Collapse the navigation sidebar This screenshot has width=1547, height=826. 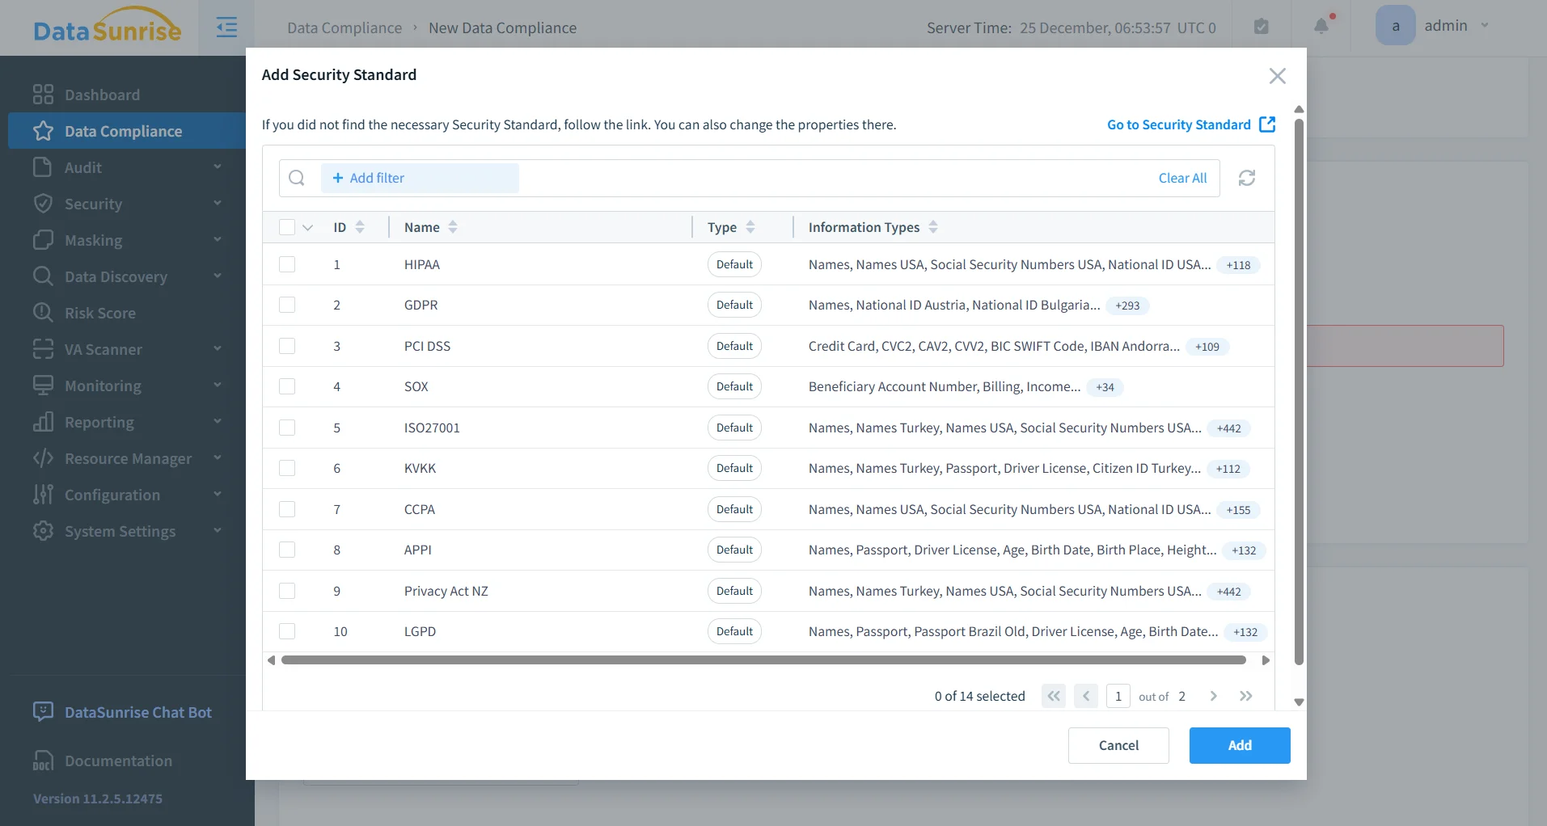coord(227,27)
